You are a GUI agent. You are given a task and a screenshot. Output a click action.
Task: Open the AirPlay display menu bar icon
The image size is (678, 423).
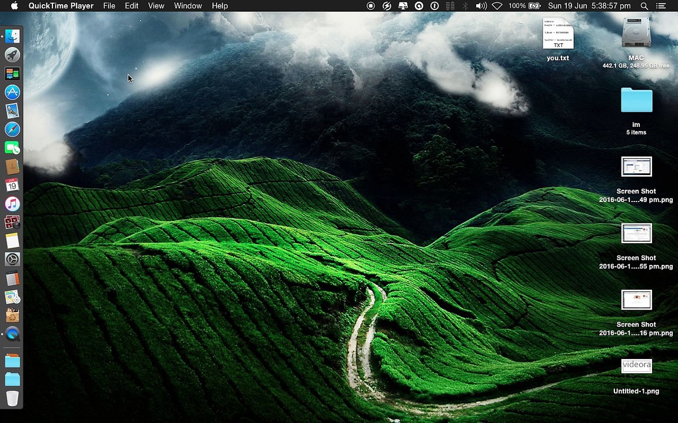pos(403,6)
